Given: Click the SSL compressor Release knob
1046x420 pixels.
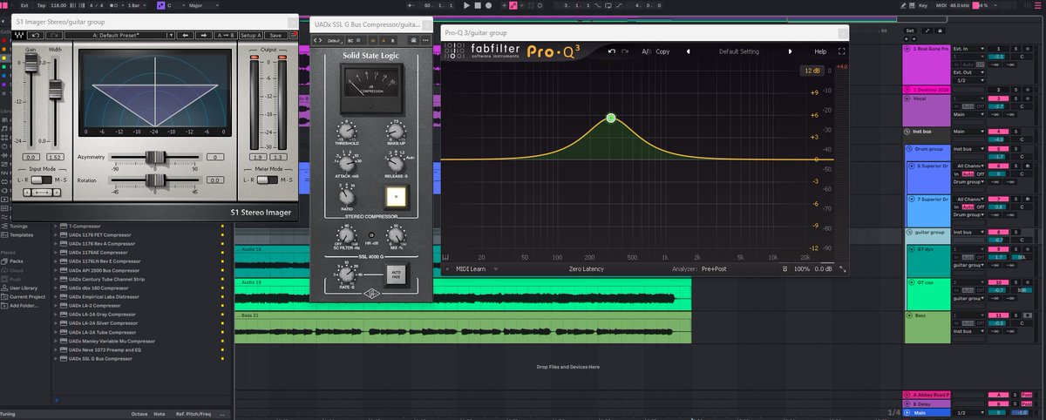Looking at the screenshot, I should (395, 164).
